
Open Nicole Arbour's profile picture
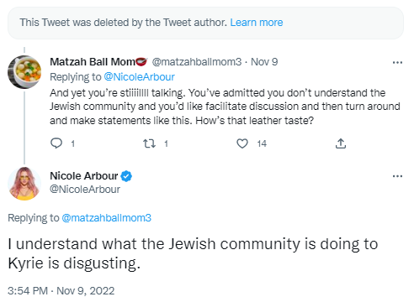(x=24, y=184)
